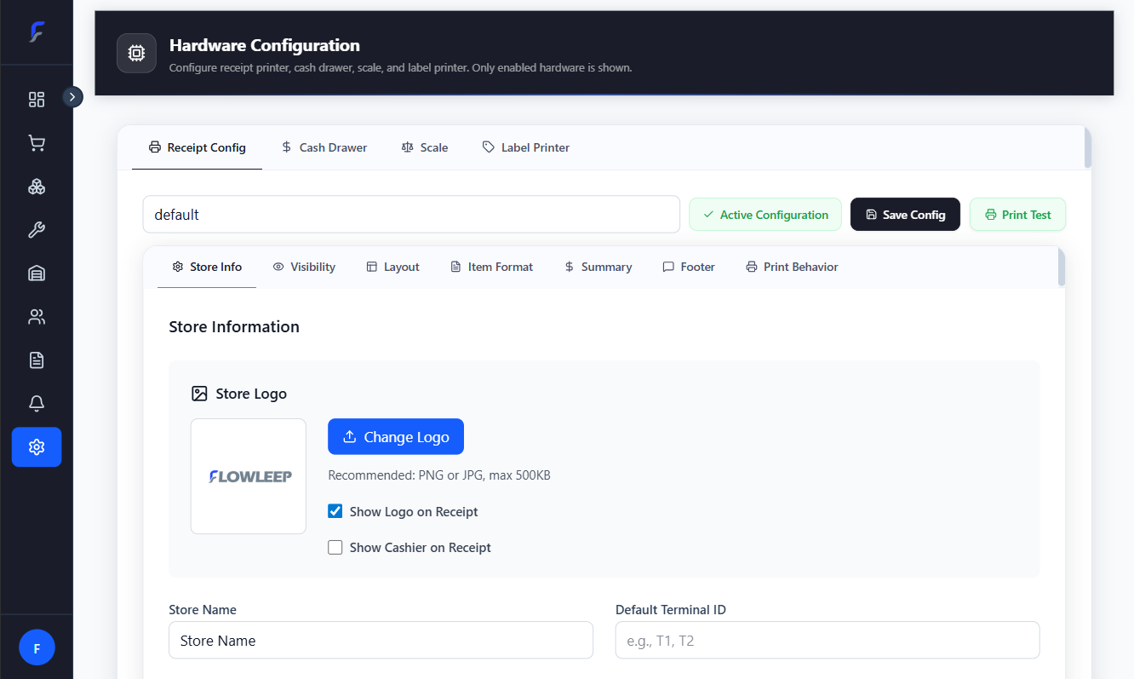Expand the sidebar using the chevron arrow
Image resolution: width=1134 pixels, height=679 pixels.
72,97
